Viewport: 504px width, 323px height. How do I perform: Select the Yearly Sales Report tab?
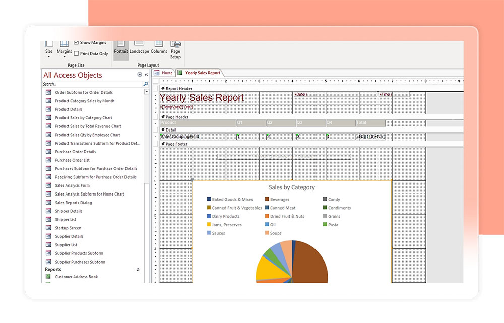202,73
